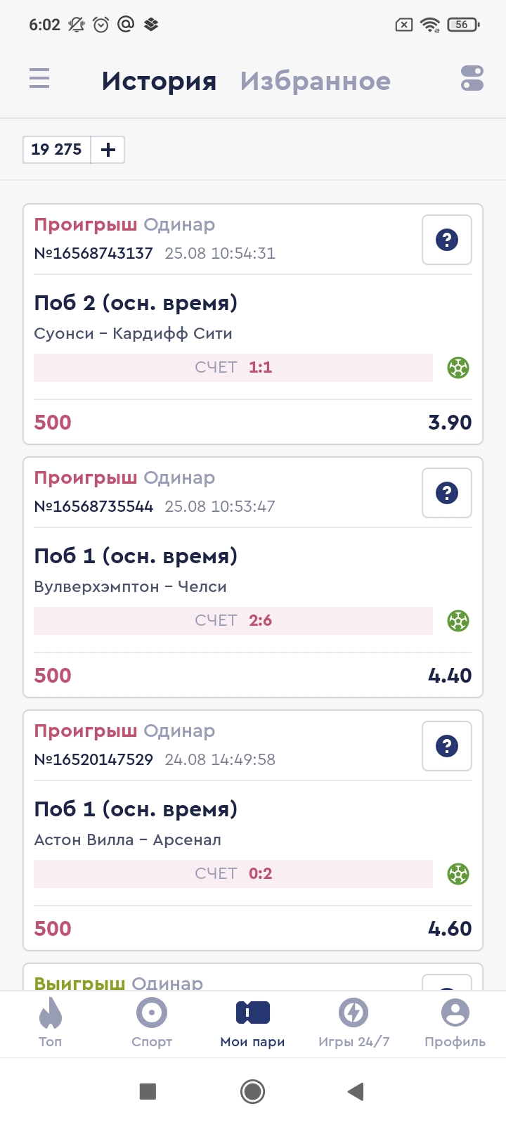Viewport: 506px width, 1125px height.
Task: Open the Топ section
Action: coord(51,1023)
